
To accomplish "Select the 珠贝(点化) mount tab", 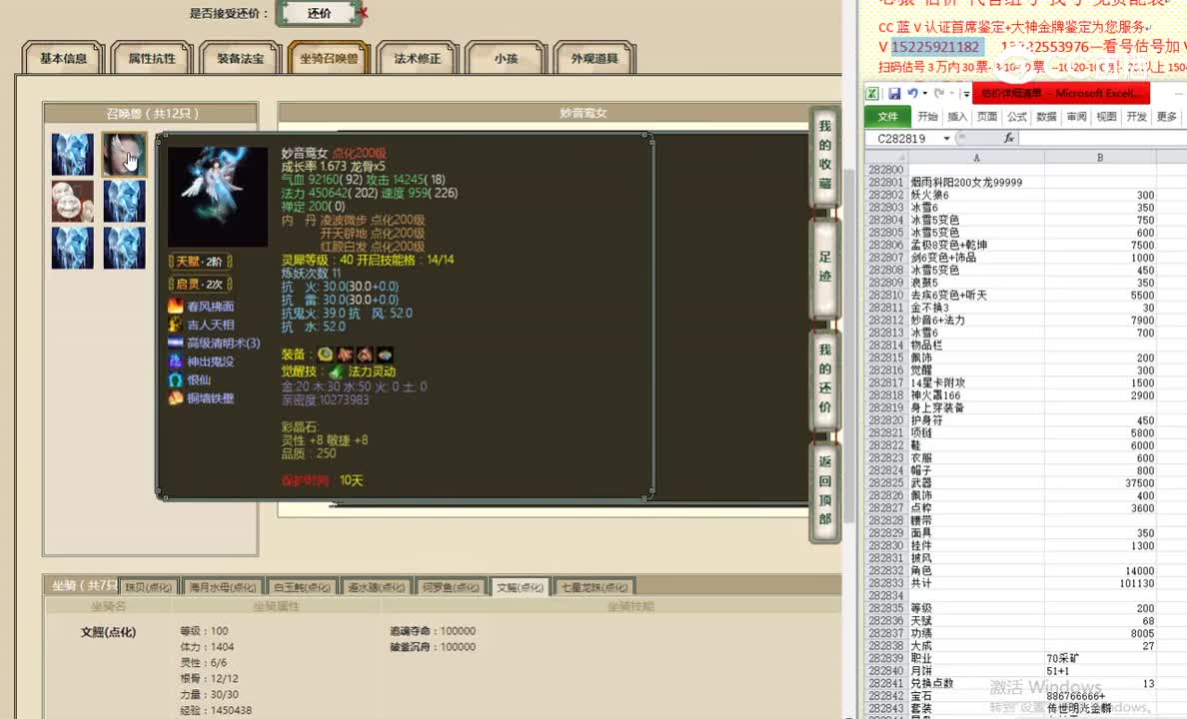I will 148,587.
